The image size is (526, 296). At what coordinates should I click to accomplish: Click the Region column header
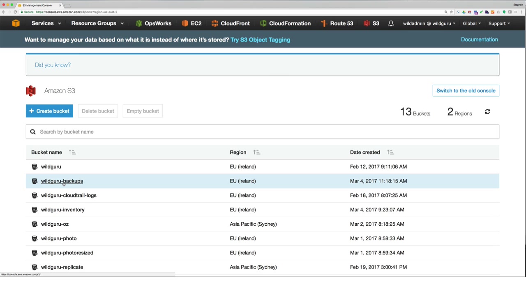238,153
